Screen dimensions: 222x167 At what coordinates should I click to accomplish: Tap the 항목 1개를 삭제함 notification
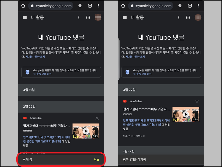134,160
